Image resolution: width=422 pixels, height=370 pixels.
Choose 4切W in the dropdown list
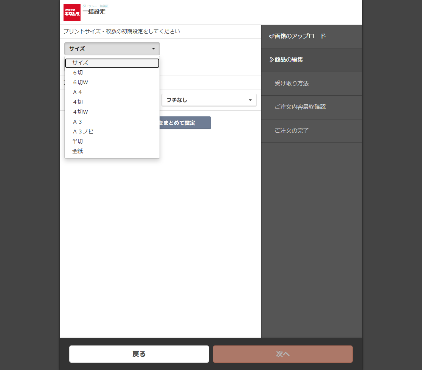(x=80, y=112)
